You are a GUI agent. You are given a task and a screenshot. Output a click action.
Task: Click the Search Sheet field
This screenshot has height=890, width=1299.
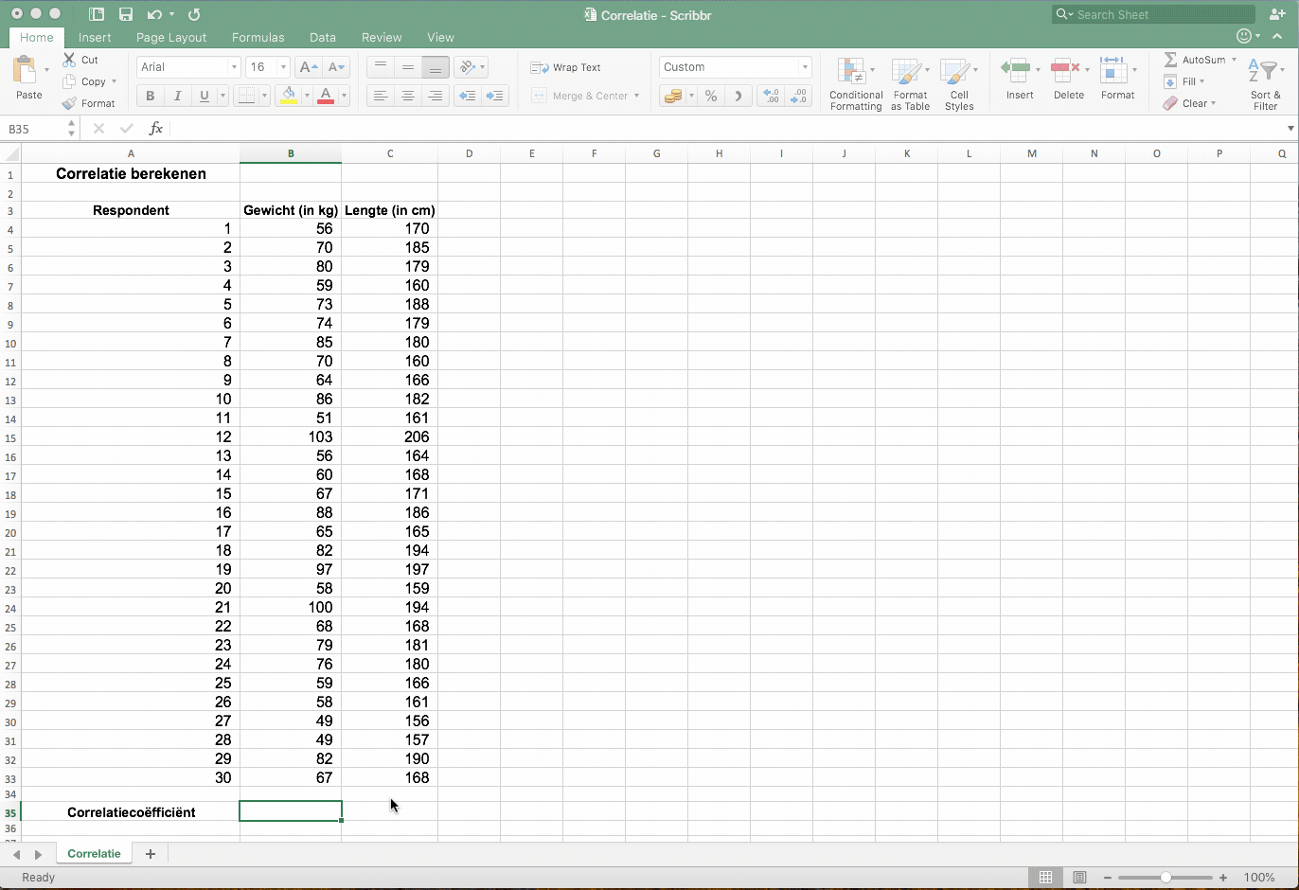tap(1152, 14)
